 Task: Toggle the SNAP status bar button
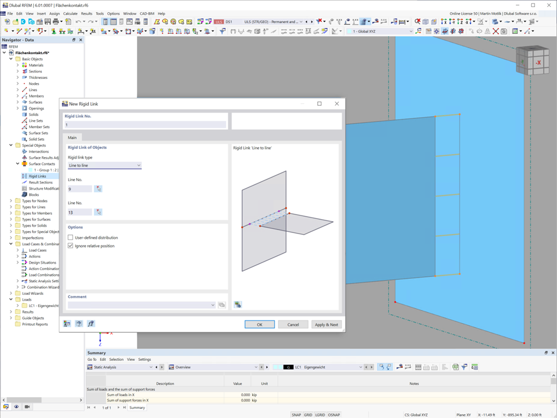coord(296,415)
